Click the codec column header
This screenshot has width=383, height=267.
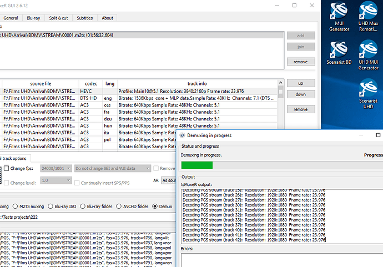[x=91, y=84]
